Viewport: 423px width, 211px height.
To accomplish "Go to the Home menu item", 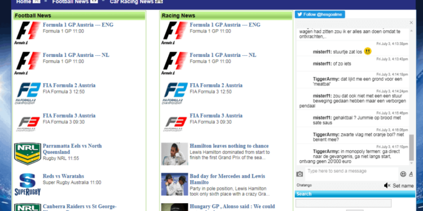I will [x=28, y=2].
